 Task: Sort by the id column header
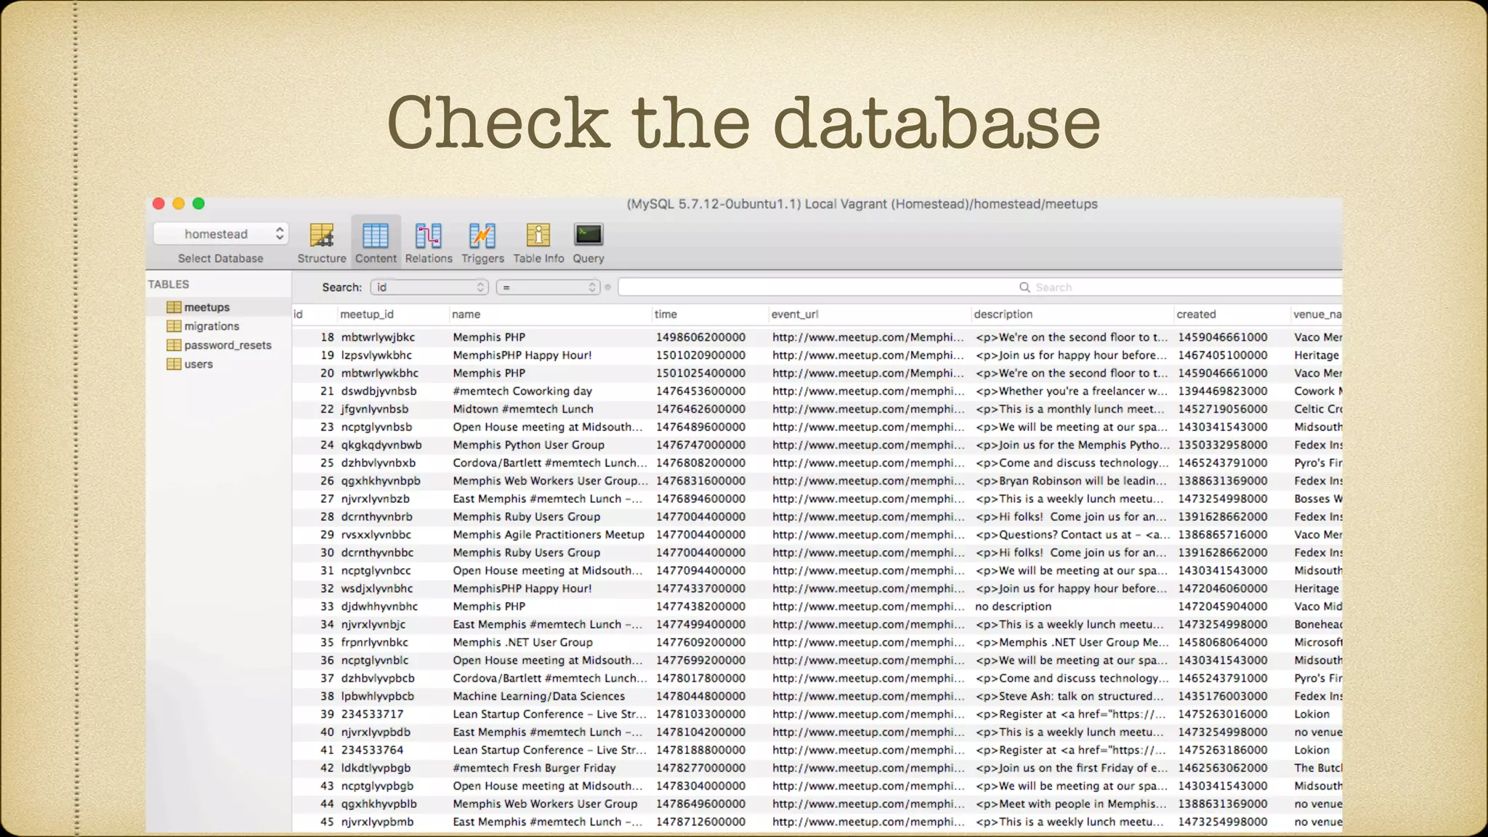(x=315, y=315)
